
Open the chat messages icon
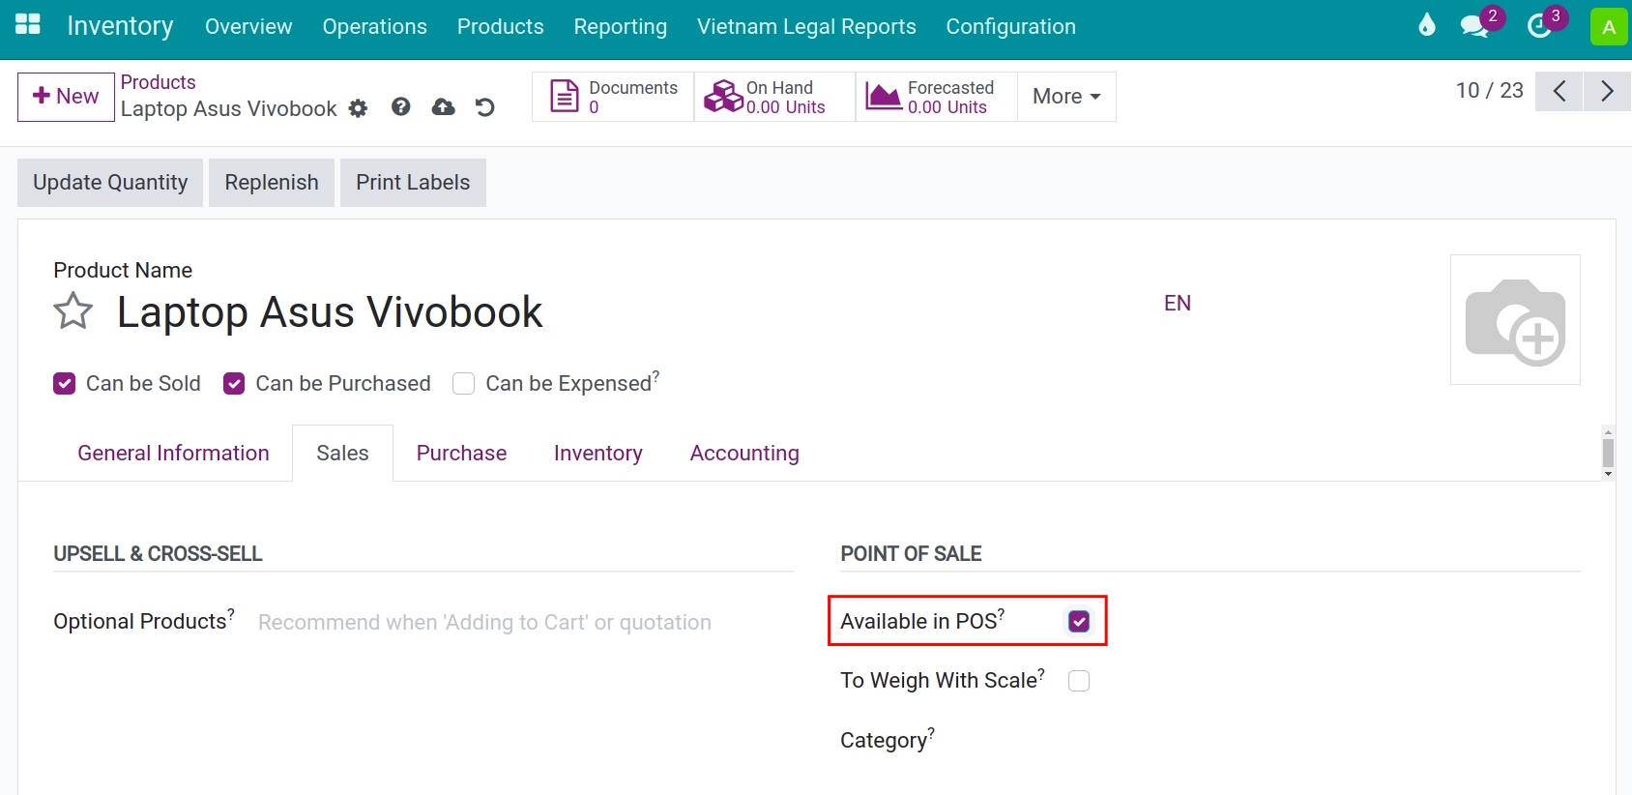[x=1475, y=26]
